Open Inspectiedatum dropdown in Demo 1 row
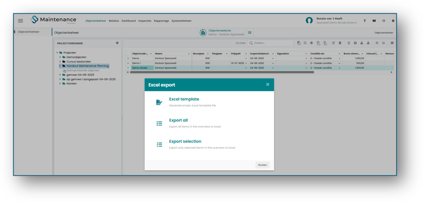 coord(273,63)
